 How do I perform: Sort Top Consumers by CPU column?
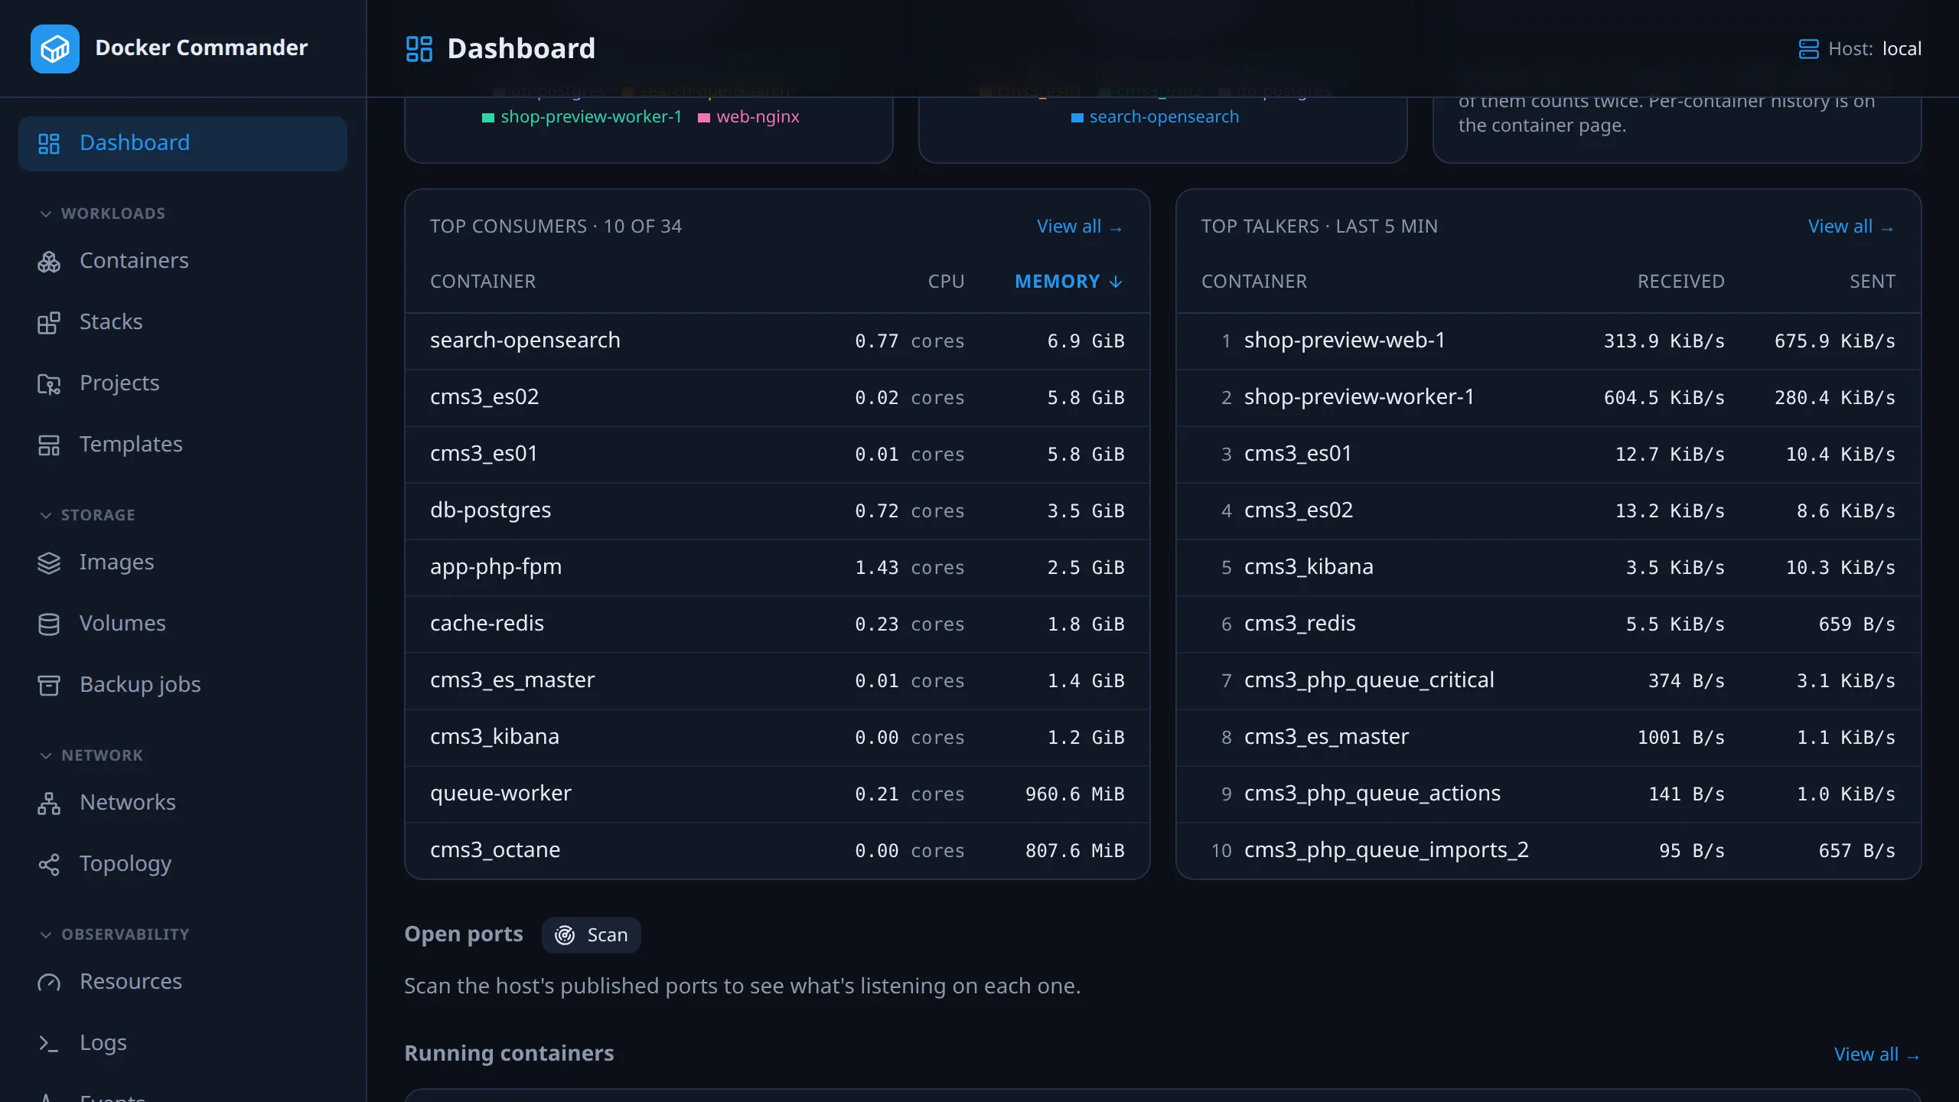pyautogui.click(x=946, y=282)
